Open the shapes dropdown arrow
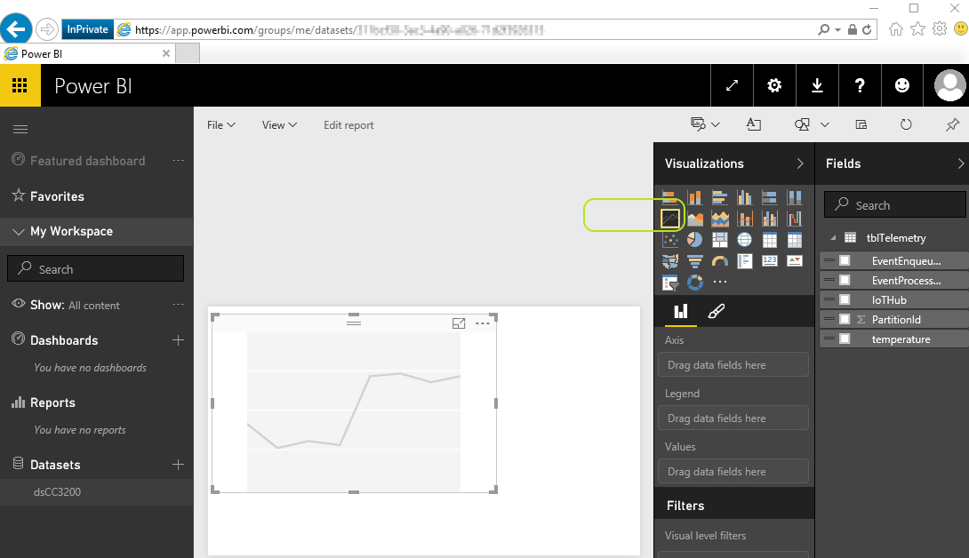 tap(824, 124)
